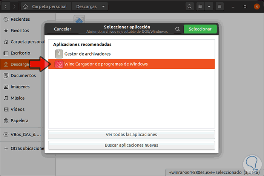Viewport: 264px width, 176px height.
Task: Open Música folder in sidebar
Action: [22, 98]
